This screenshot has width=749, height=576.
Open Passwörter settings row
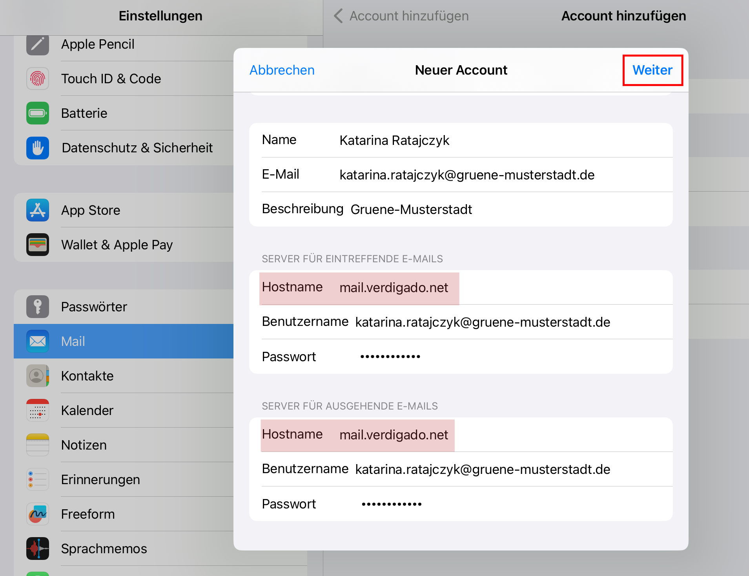pyautogui.click(x=124, y=307)
